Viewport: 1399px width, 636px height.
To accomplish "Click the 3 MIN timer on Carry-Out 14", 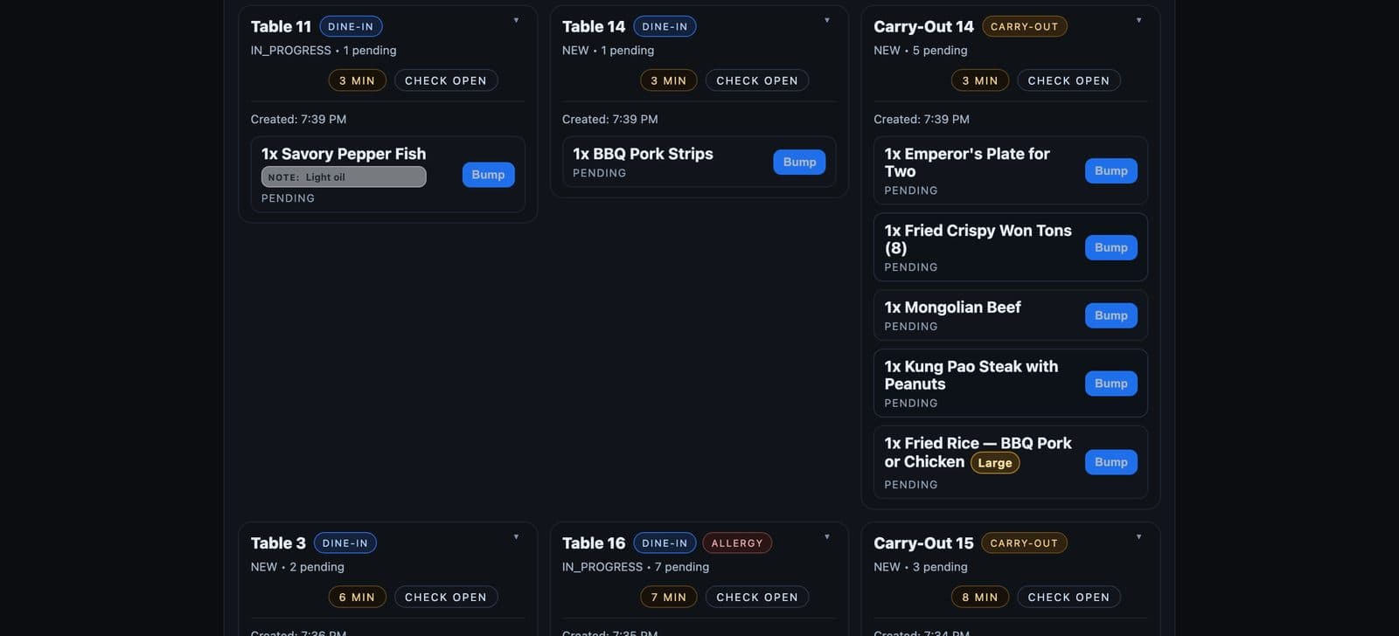I will click(980, 80).
